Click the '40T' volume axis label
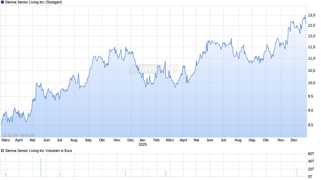Image resolution: width=321 pixels, height=180 pixels. (311, 162)
